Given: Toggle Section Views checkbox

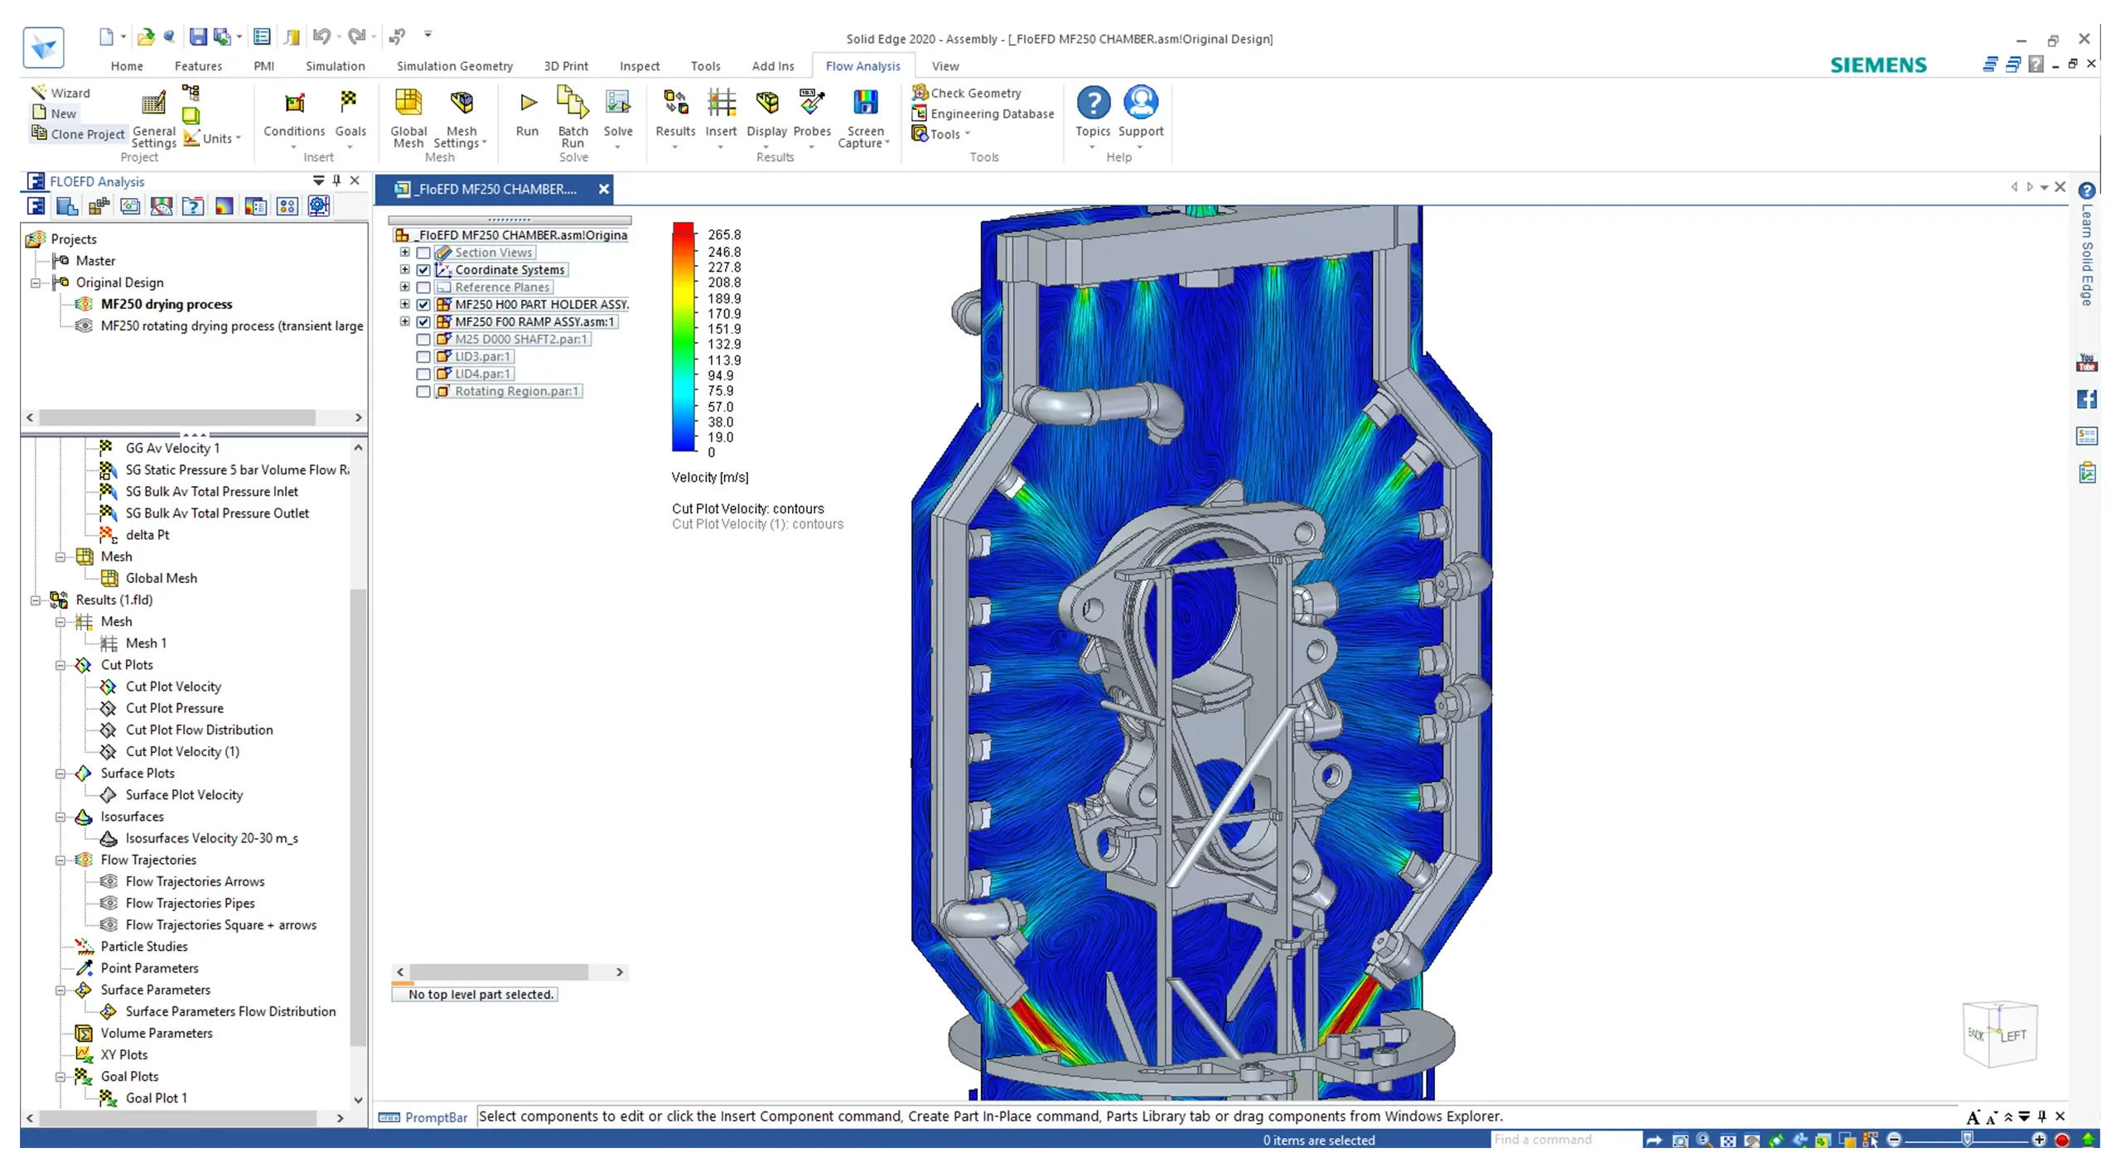Looking at the screenshot, I should [423, 253].
